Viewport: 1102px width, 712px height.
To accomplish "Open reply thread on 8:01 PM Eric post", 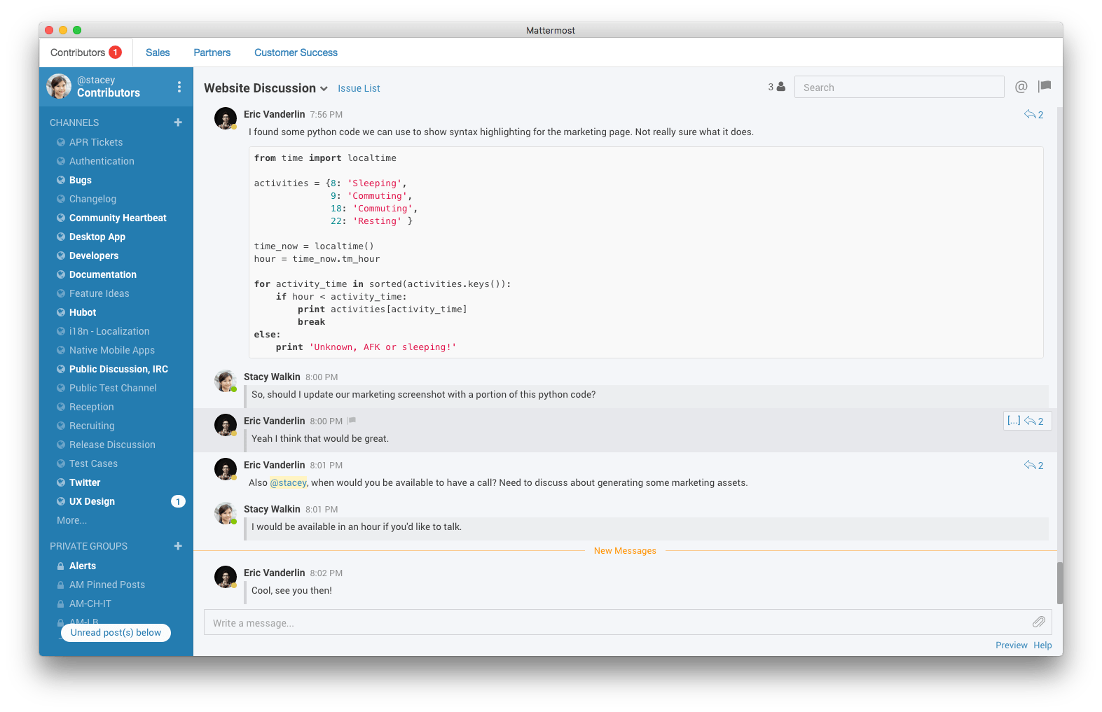I will (x=1033, y=465).
